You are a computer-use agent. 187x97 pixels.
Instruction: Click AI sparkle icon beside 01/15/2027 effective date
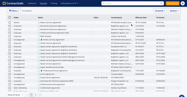coord(136,43)
